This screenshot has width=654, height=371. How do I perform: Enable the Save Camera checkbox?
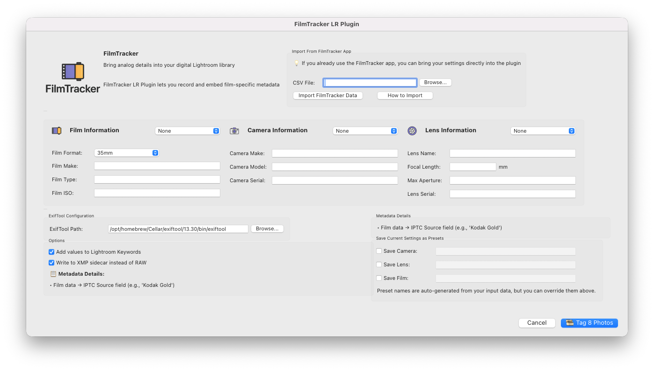pyautogui.click(x=379, y=251)
